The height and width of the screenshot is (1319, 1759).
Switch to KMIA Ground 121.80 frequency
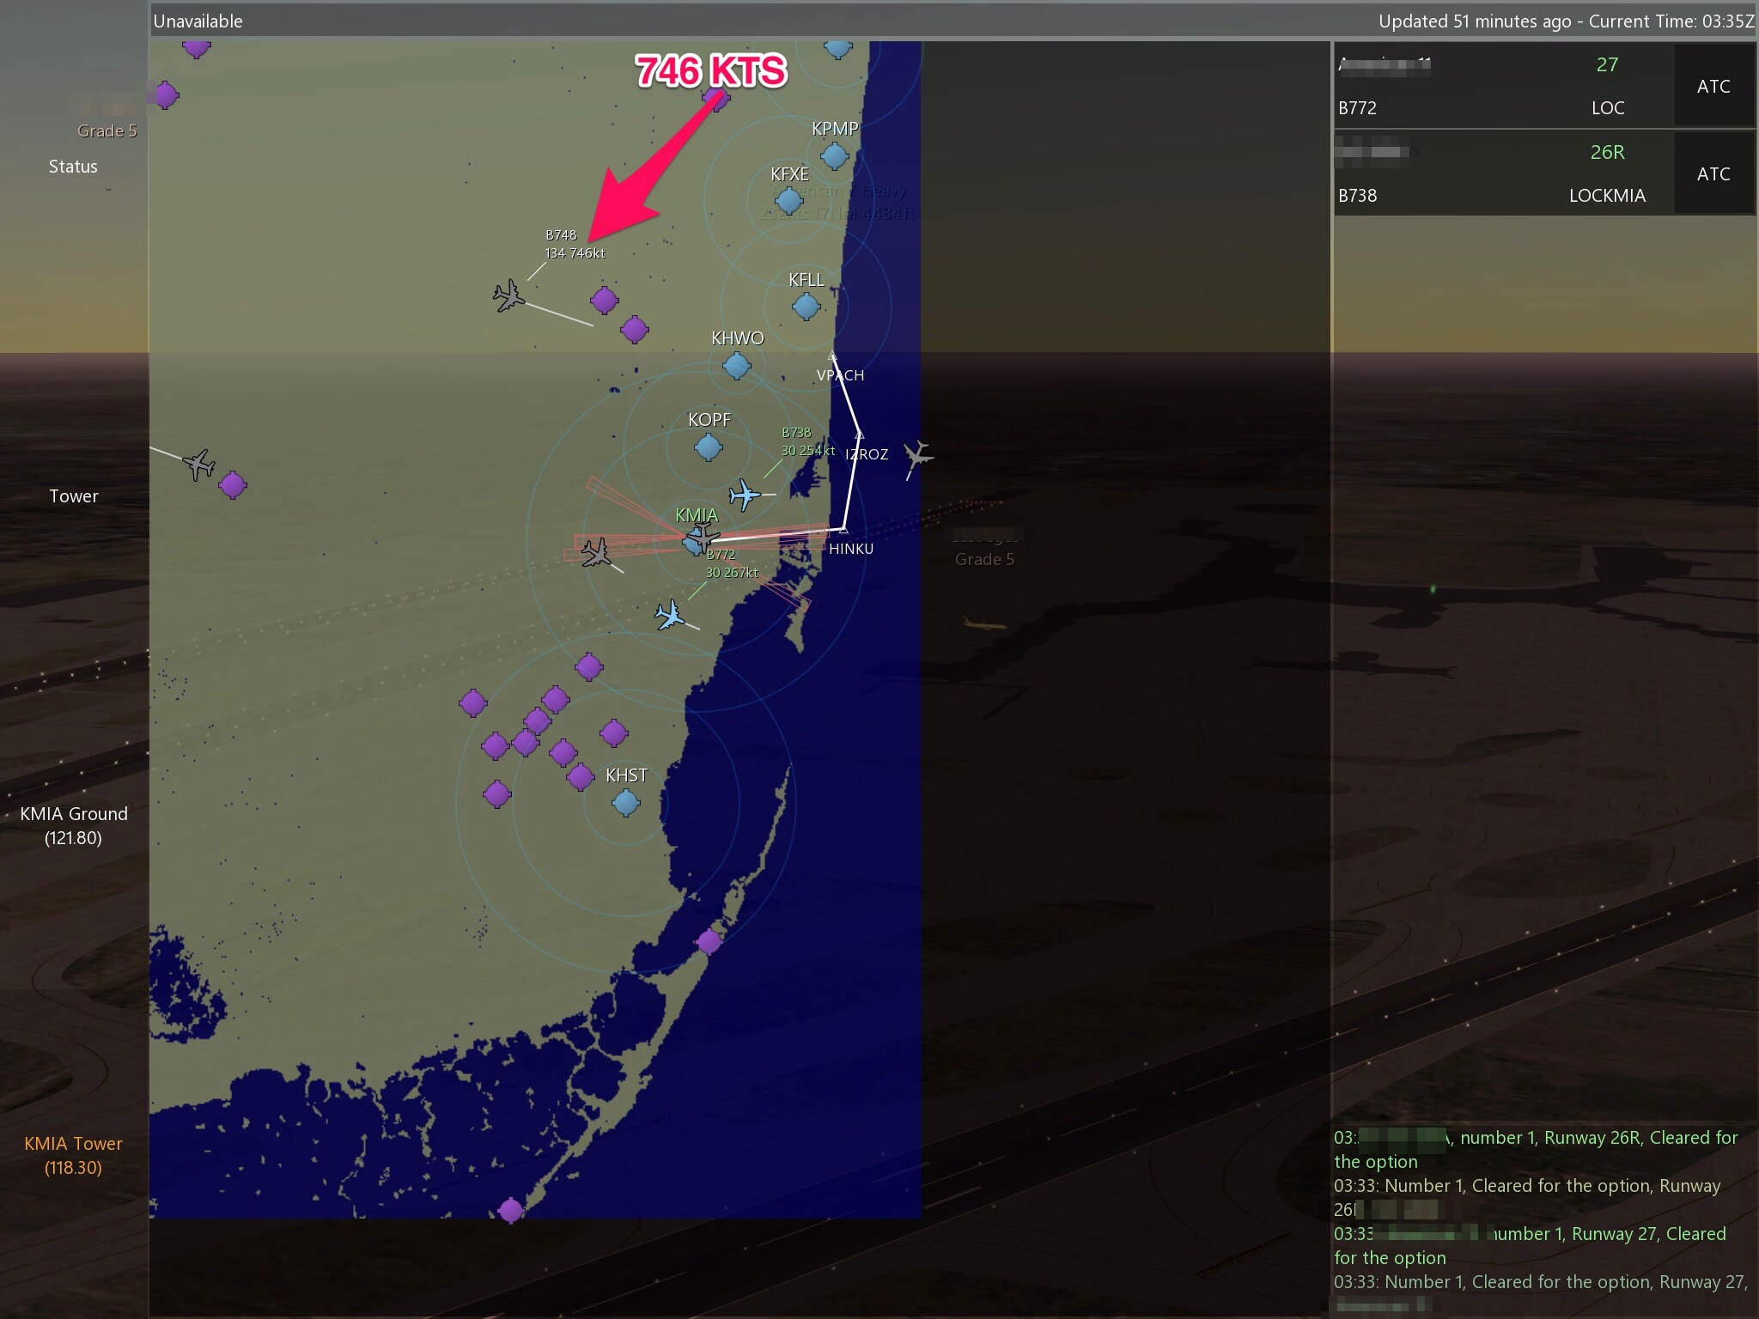coord(74,825)
